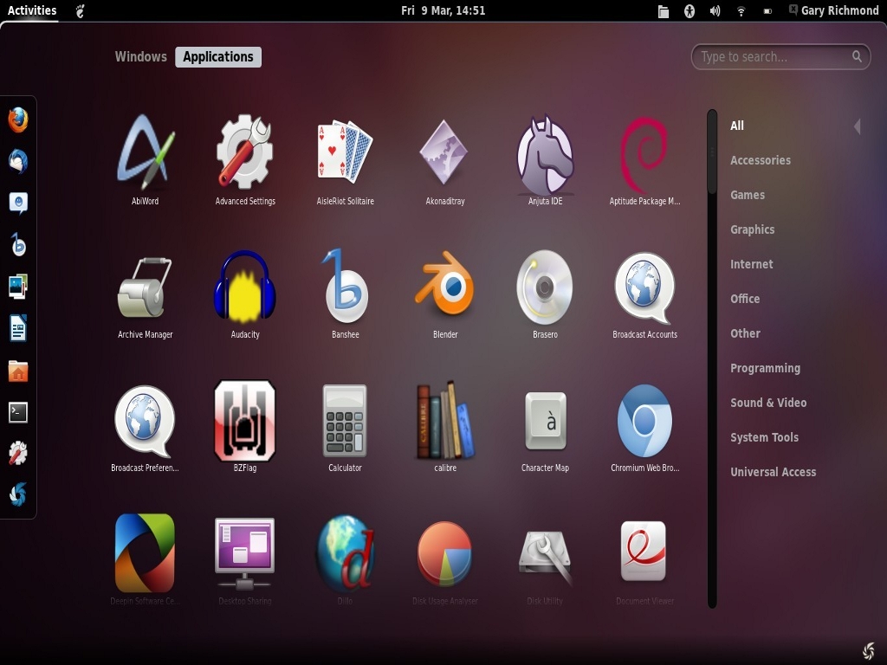Launch calibre e-book manager
The width and height of the screenshot is (887, 665).
pyautogui.click(x=445, y=428)
